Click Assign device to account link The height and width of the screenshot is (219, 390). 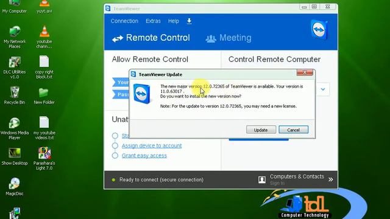(152, 146)
